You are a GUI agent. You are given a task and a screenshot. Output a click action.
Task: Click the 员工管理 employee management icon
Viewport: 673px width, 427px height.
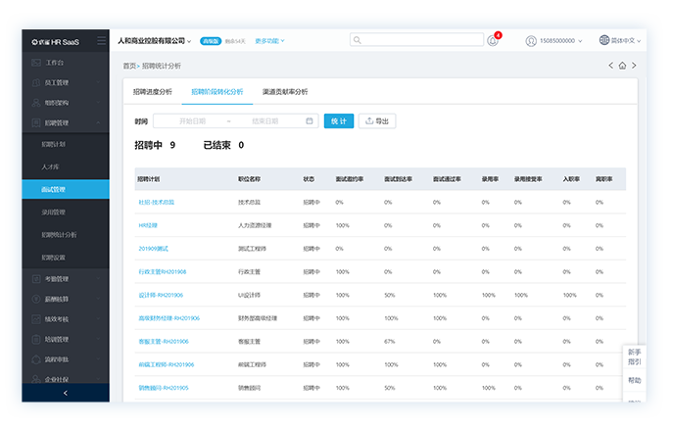pyautogui.click(x=36, y=83)
